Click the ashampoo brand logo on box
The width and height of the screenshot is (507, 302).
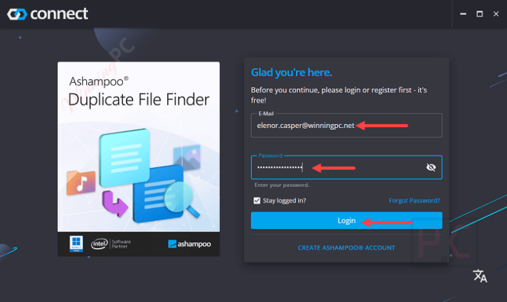[x=189, y=244]
